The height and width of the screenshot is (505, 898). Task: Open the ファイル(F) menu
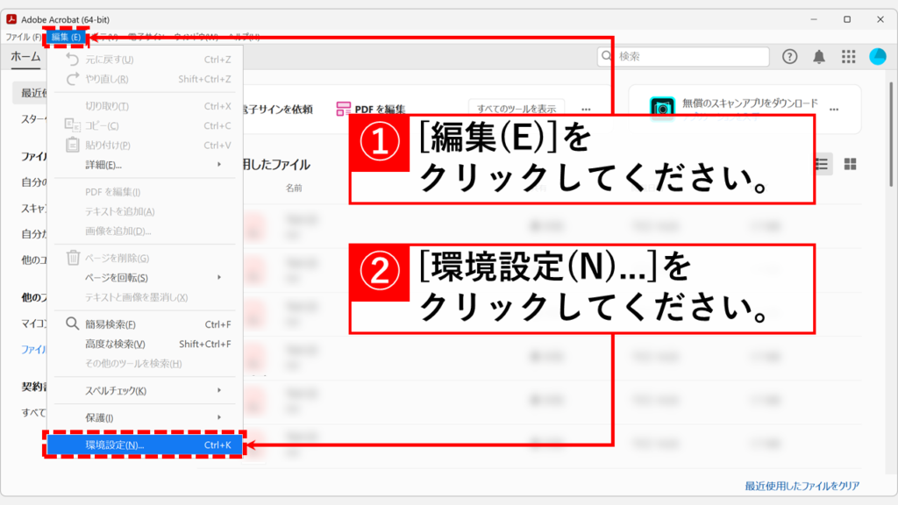point(24,37)
